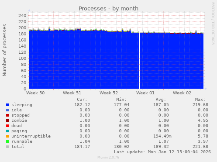
Task: Click the white data gap before Week 01
Action: (x=140, y=61)
